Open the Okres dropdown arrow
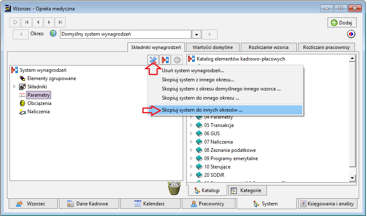This screenshot has height=217, width=367. 196,34
